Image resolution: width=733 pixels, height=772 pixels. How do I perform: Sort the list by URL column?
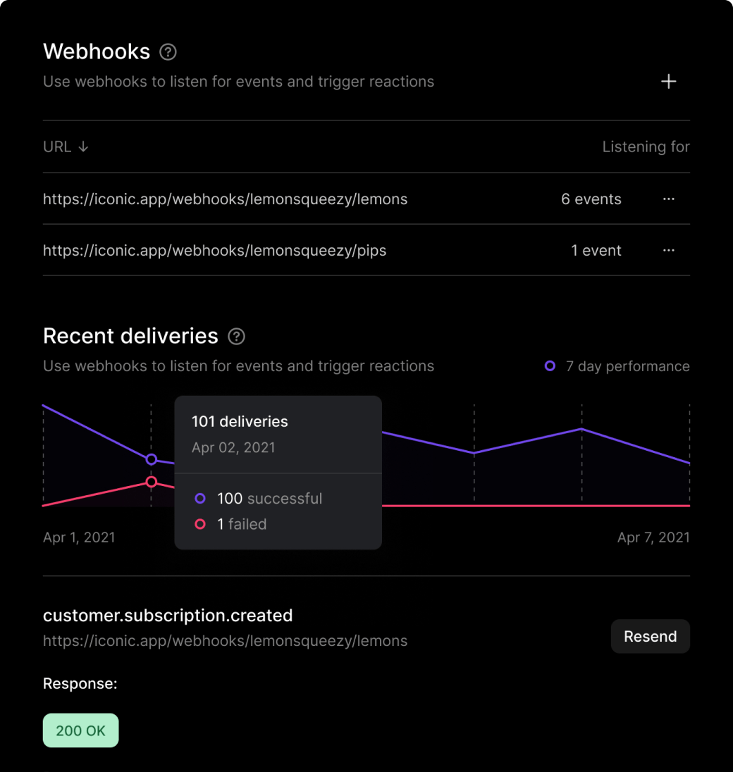[66, 147]
